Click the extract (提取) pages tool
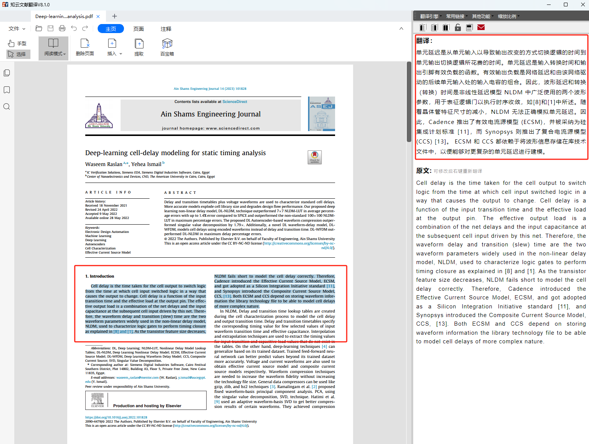Screen dimensions: 589x444 pyautogui.click(x=139, y=48)
